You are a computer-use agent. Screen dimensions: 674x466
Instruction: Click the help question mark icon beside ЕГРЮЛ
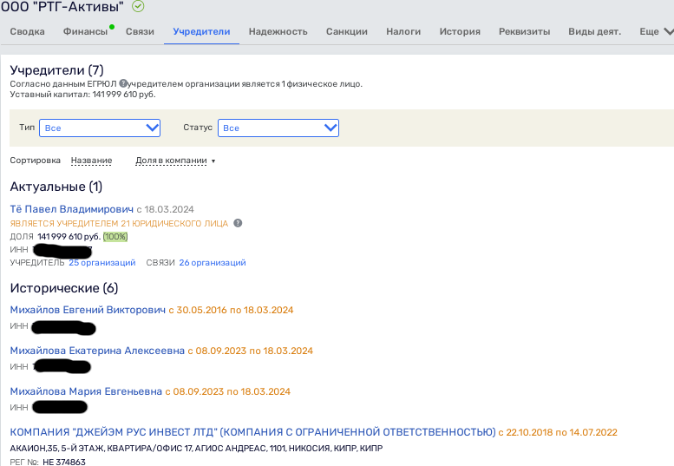(123, 84)
